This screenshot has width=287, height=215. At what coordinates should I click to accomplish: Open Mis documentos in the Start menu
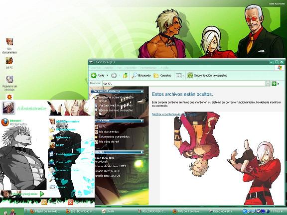[64, 121]
